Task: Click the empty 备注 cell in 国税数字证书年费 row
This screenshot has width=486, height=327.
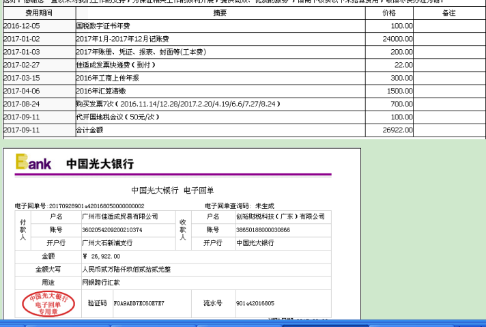Action: (449, 26)
